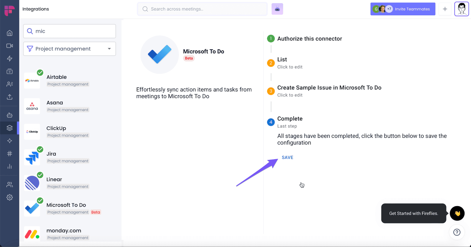Screen dimensions: 471x247
Task: Focus the Search across meetings field
Action: point(202,9)
